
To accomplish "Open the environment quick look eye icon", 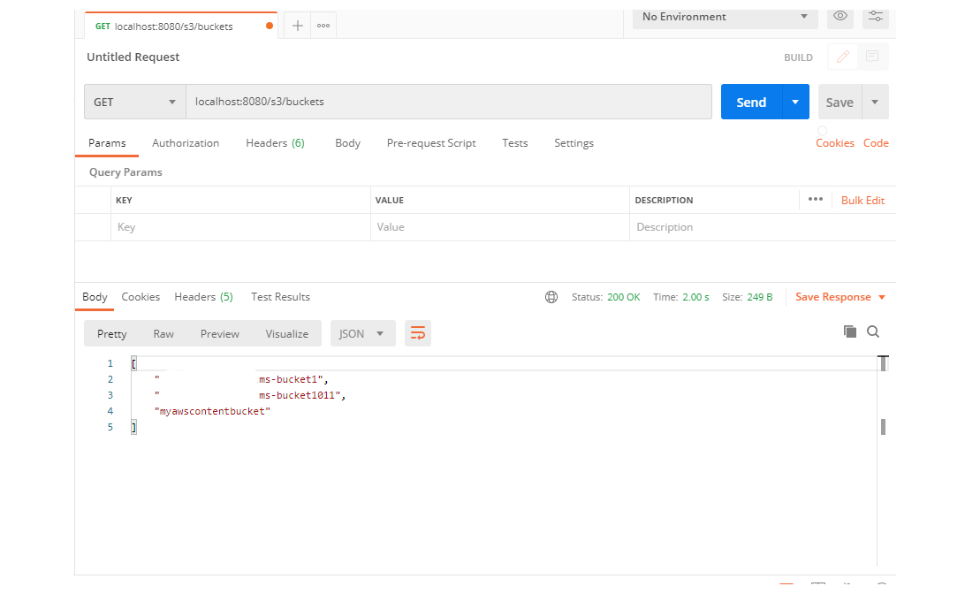I will point(840,17).
